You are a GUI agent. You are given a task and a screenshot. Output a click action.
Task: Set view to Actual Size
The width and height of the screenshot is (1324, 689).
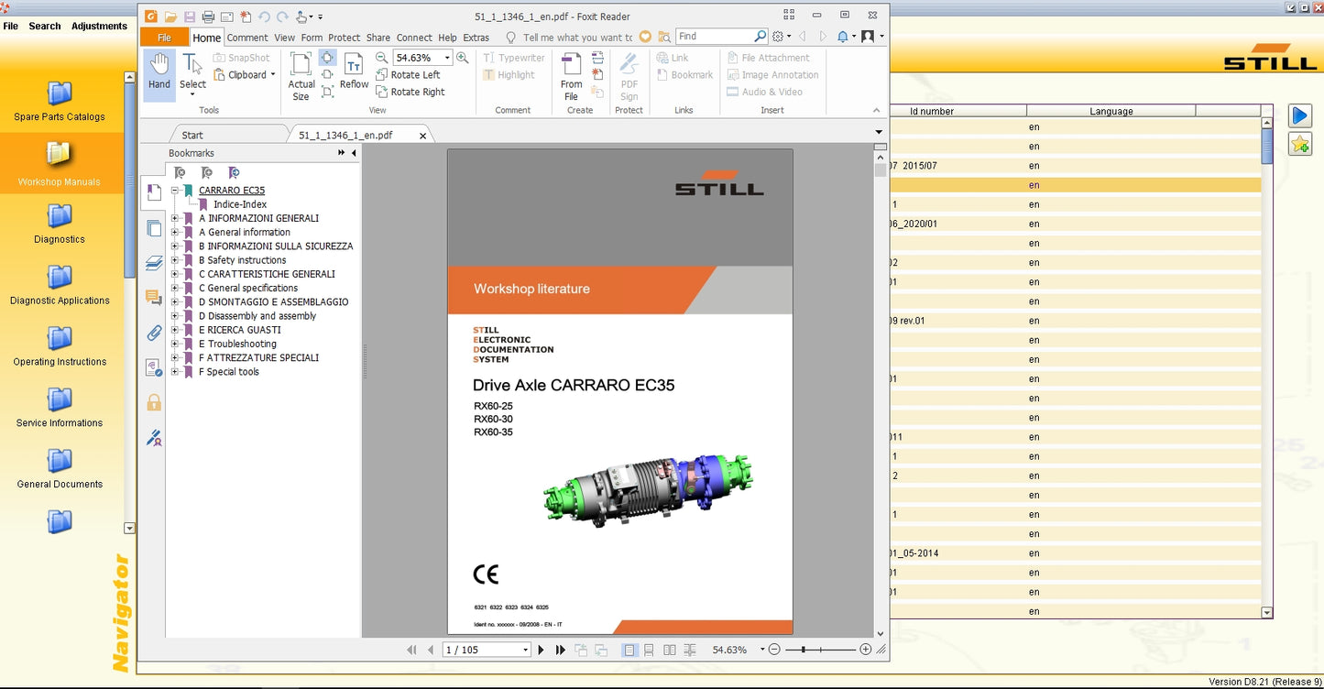point(301,76)
